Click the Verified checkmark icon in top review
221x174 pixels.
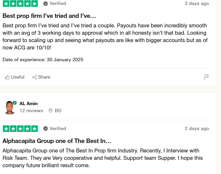46,3
